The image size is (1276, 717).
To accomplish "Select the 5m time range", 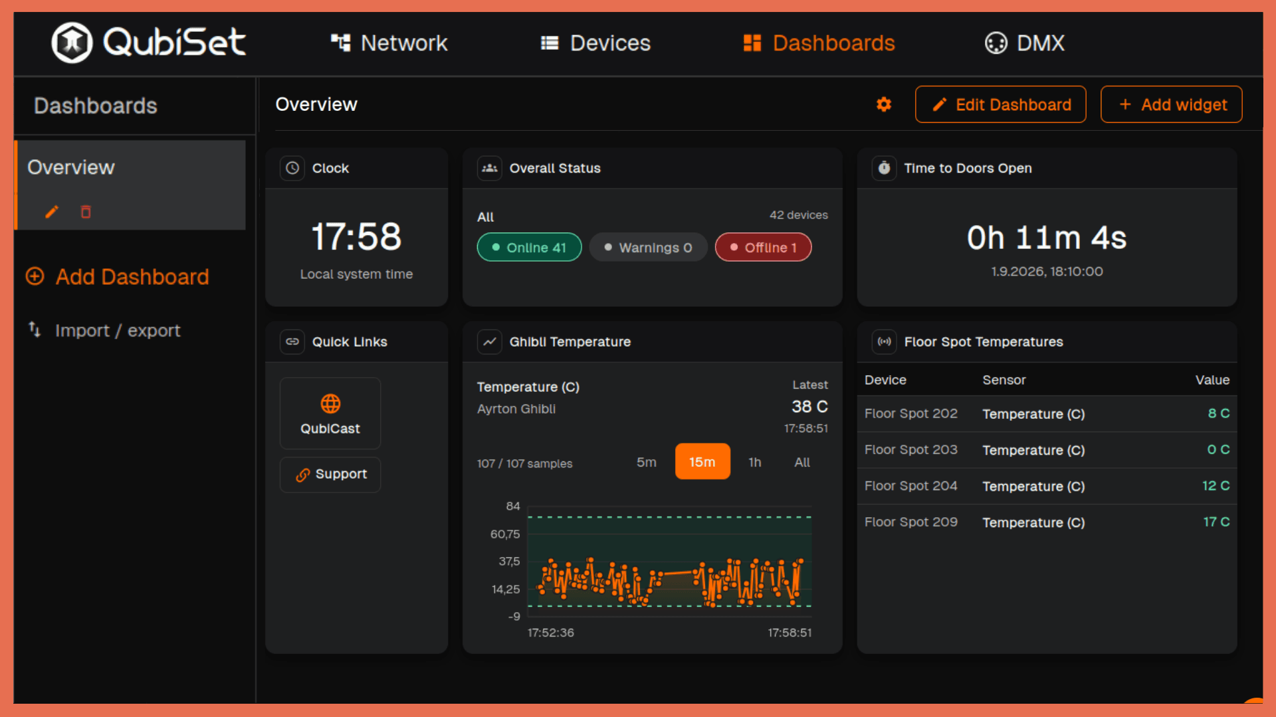I will [x=647, y=462].
